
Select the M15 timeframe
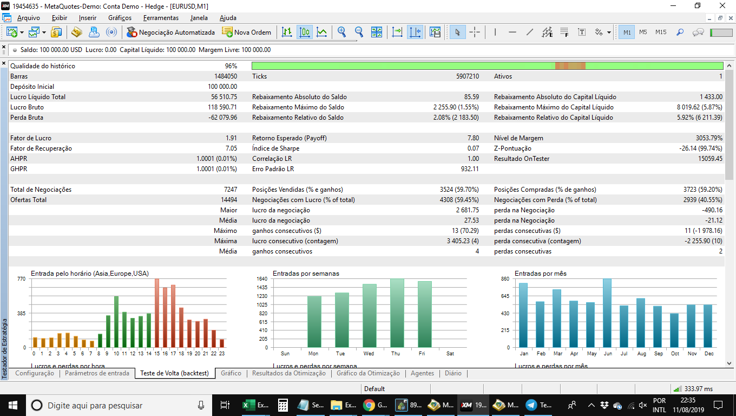click(x=661, y=32)
